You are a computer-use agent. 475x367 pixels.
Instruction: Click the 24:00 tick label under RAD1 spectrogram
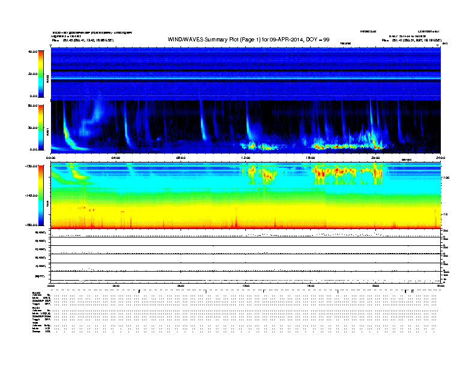pyautogui.click(x=440, y=158)
